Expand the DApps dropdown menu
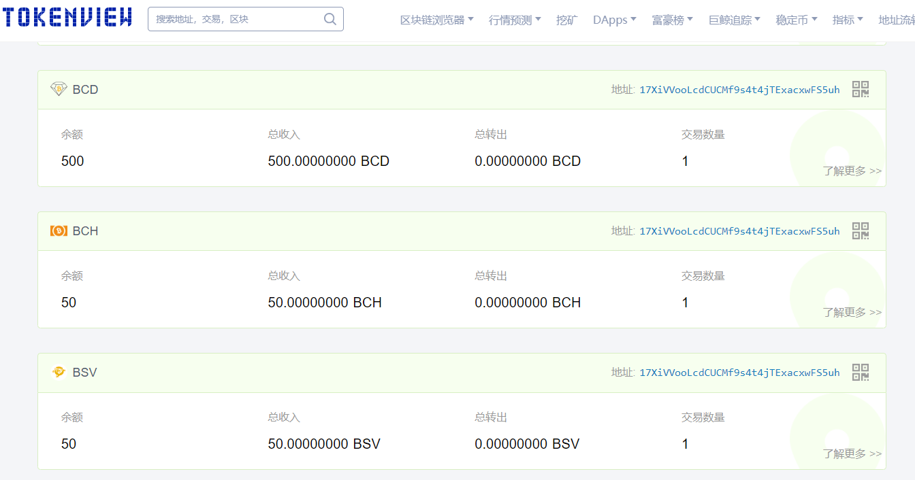The image size is (915, 480). coord(615,20)
